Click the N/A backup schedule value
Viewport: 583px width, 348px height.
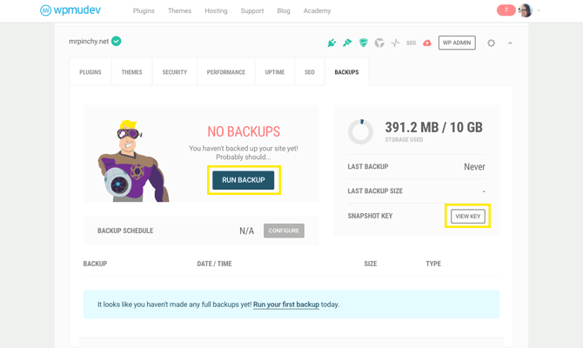click(247, 231)
